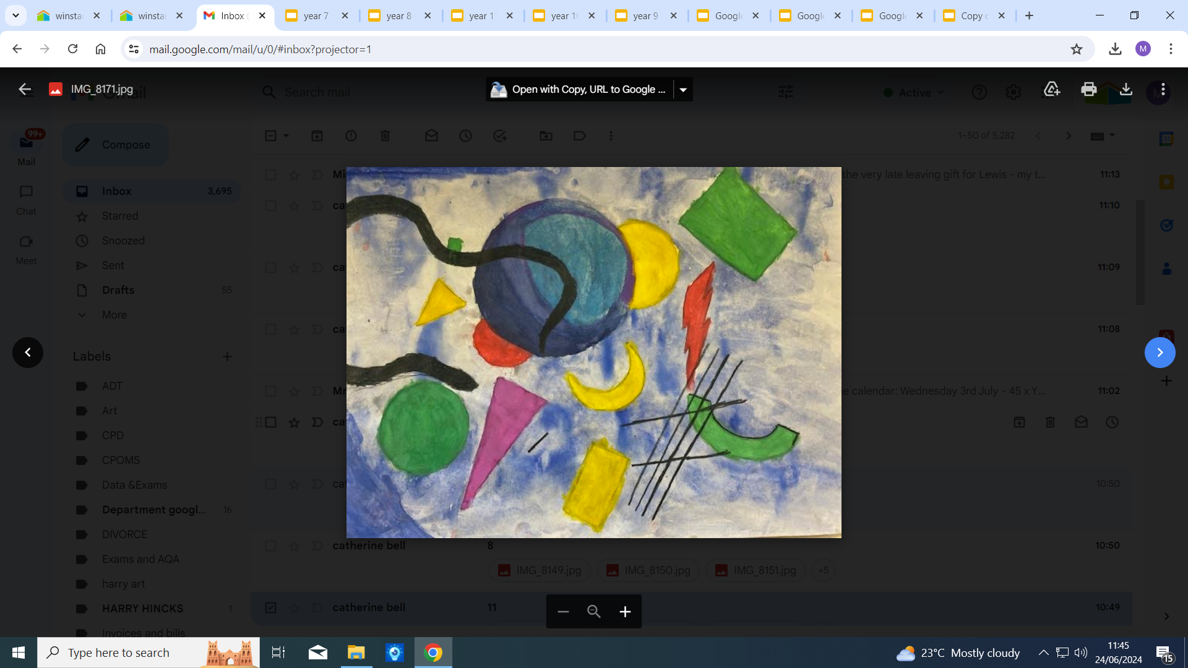The image size is (1188, 668).
Task: Show next image in preview
Action: (x=1160, y=353)
